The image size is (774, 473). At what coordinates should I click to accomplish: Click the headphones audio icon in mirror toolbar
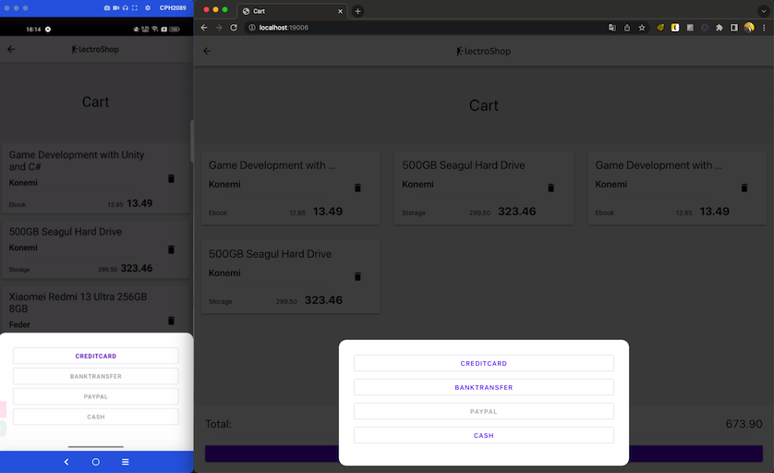(x=126, y=8)
